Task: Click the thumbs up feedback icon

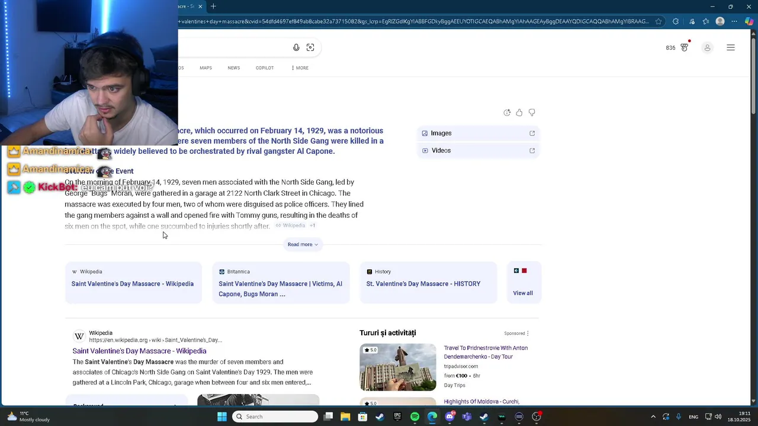Action: 519,112
